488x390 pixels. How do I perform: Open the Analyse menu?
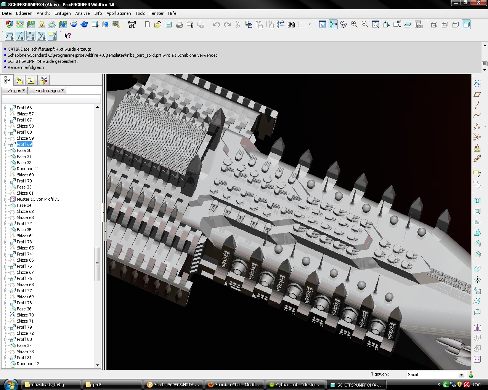click(x=82, y=13)
